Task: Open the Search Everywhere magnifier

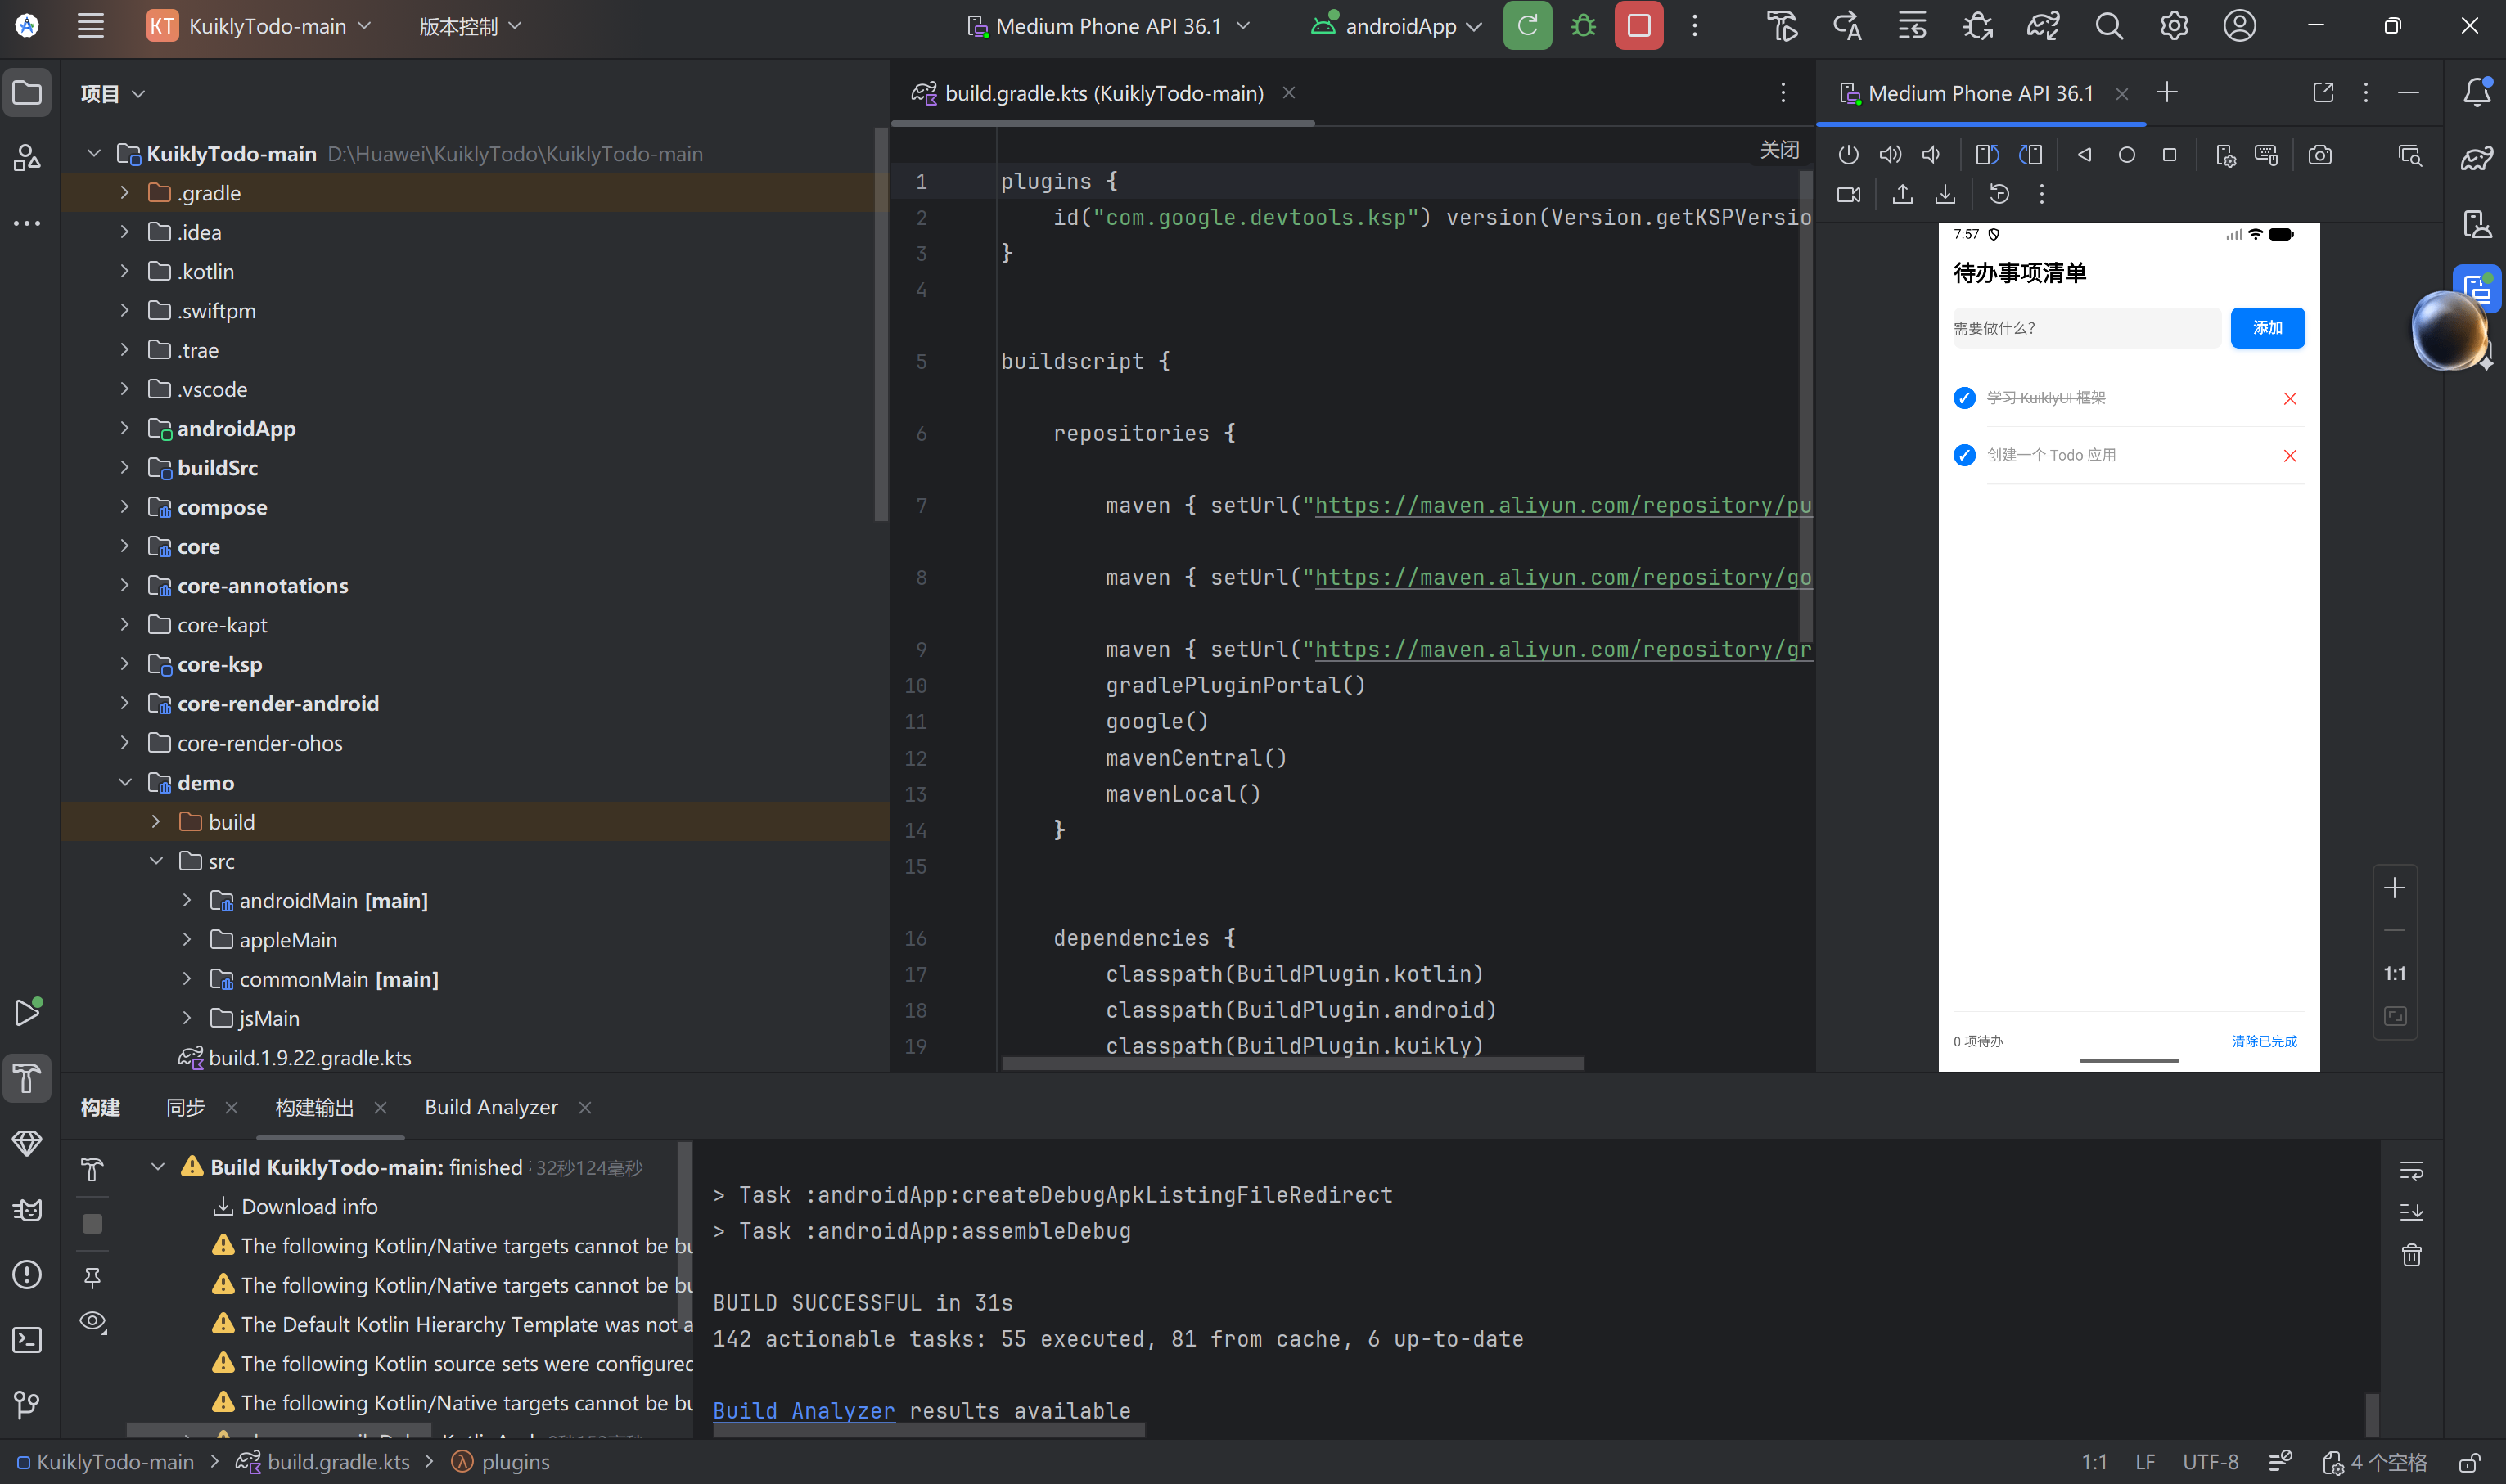Action: tap(2109, 26)
